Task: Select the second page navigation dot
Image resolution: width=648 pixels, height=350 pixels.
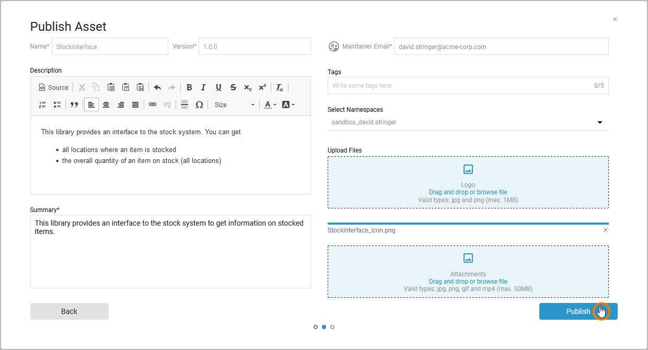Action: tap(324, 326)
